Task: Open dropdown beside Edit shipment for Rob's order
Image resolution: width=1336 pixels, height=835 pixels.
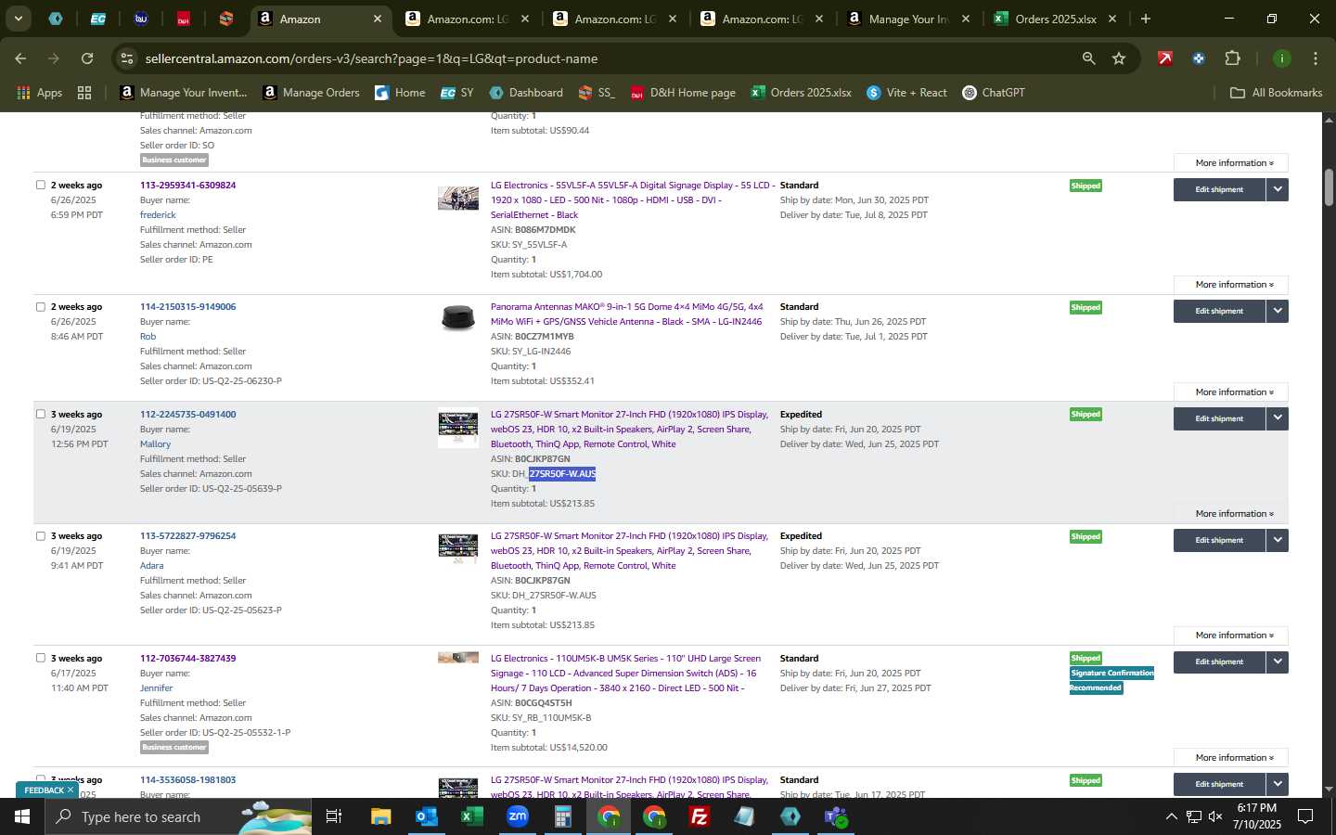Action: tap(1278, 311)
